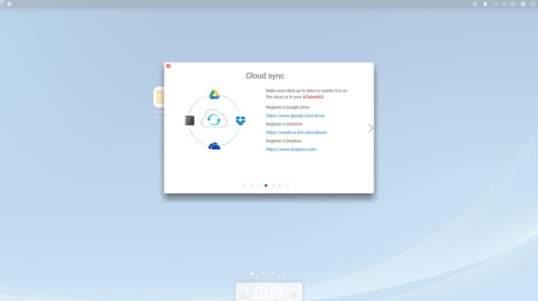
Task: Click the 'Register a Google Drive' label
Action: click(288, 107)
